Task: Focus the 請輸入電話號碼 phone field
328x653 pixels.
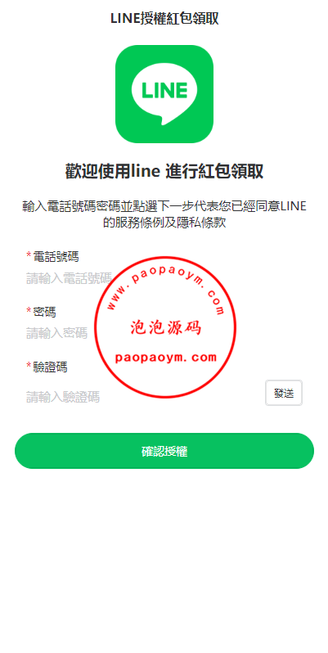Action: [x=164, y=278]
